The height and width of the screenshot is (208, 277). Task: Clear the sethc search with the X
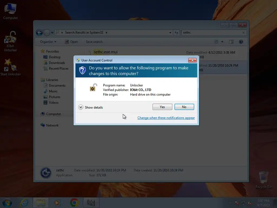click(x=244, y=32)
